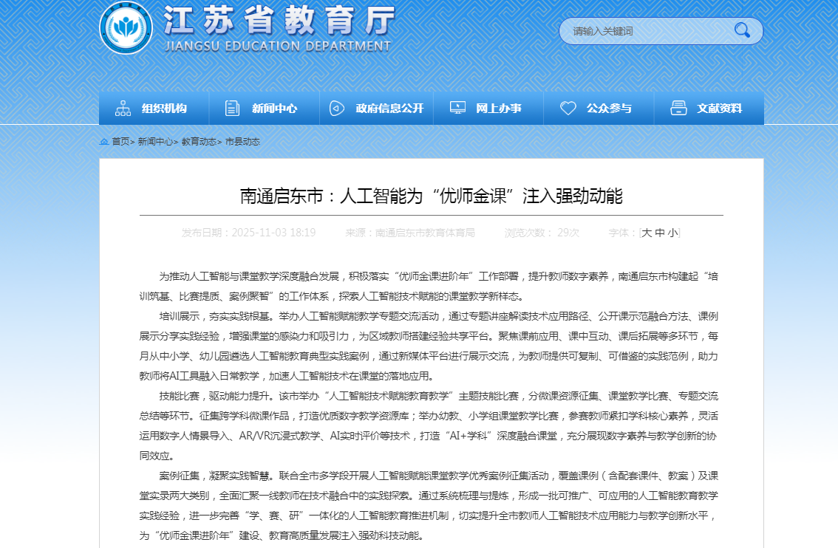Screen dimensions: 838x548
Task: Navigate to 教育动态 in the breadcrumb
Action: click(199, 142)
